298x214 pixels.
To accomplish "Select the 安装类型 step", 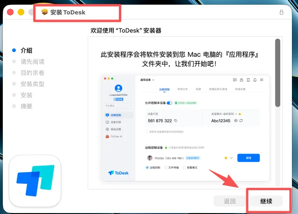I will [33, 84].
